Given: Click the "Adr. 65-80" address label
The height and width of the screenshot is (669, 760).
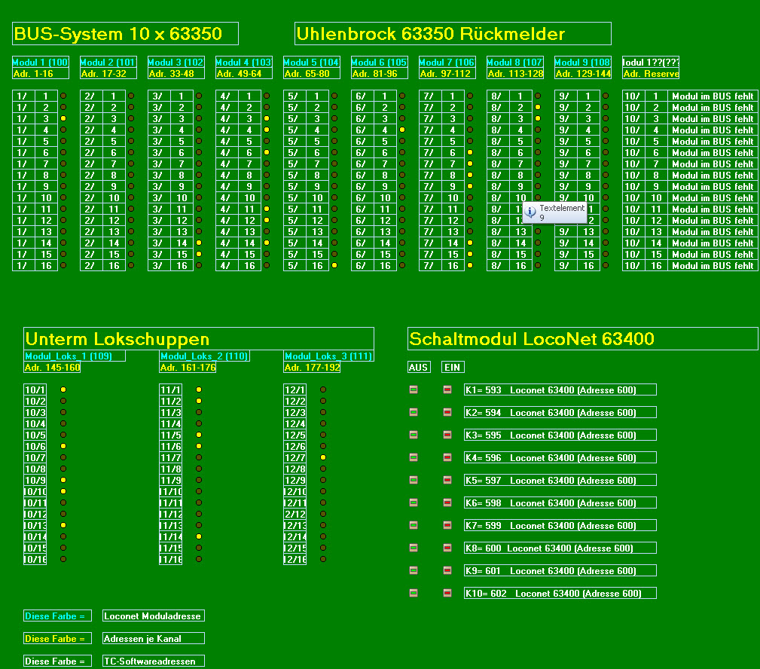Looking at the screenshot, I should coord(312,73).
